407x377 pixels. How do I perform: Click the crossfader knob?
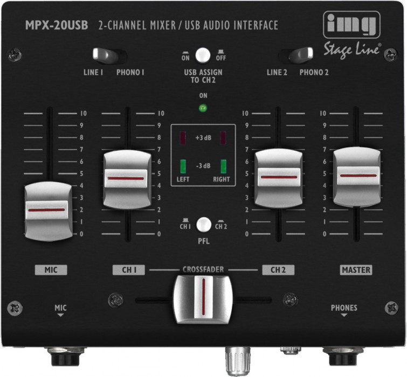(x=203, y=299)
